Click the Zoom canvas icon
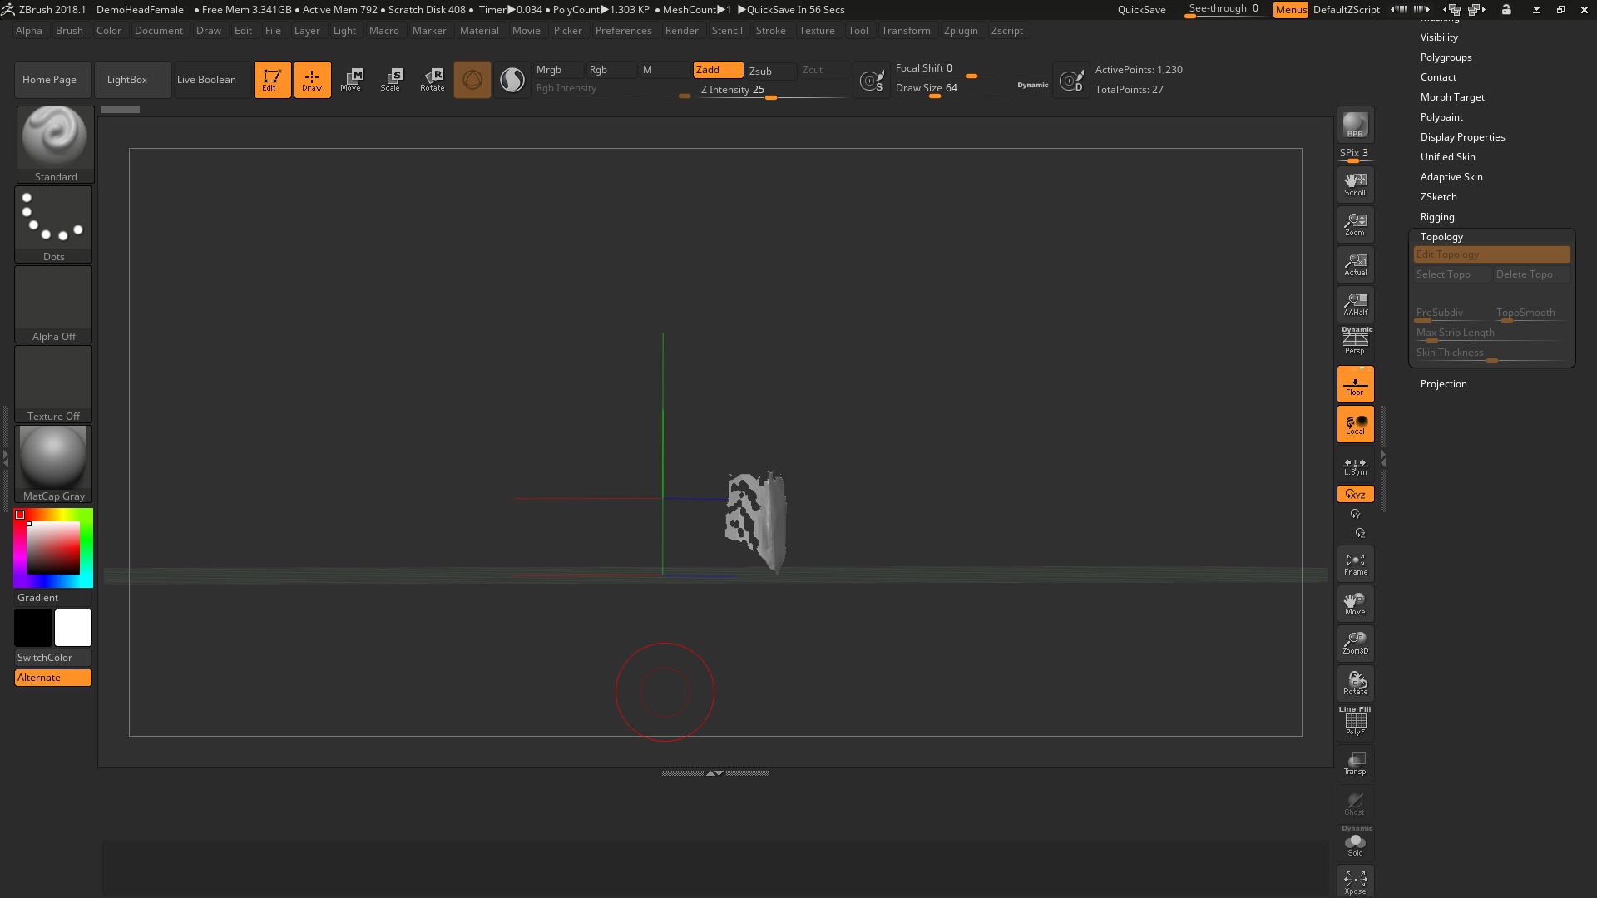Viewport: 1597px width, 898px height. coord(1355,224)
